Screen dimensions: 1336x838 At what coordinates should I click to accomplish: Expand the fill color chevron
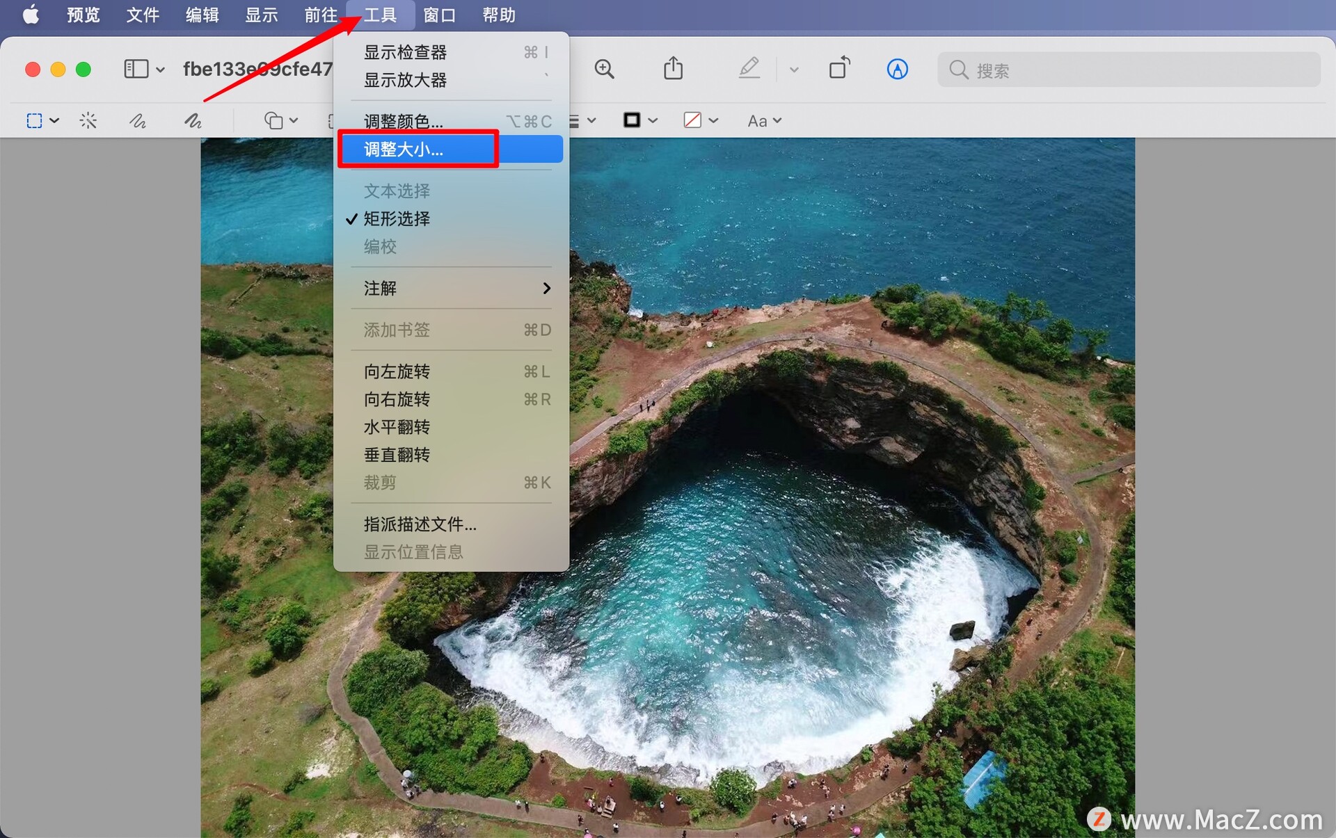pyautogui.click(x=713, y=121)
